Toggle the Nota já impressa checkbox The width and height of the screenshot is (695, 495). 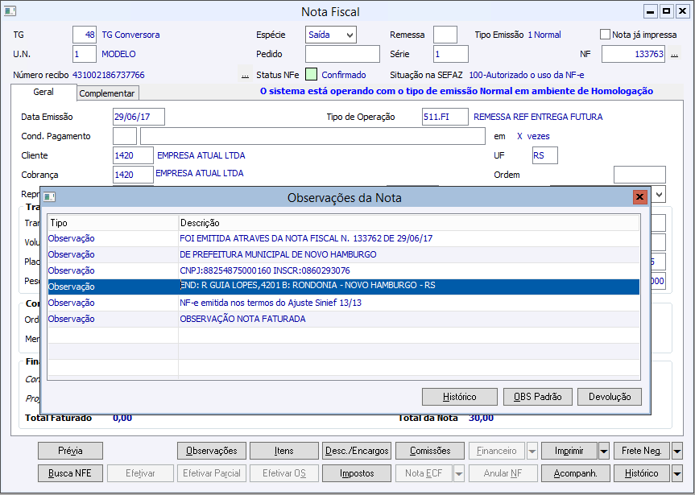(x=605, y=34)
